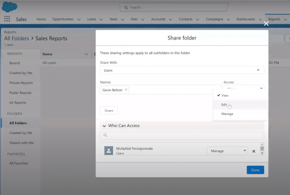Select Edit access option
The height and width of the screenshot is (195, 290).
click(x=240, y=105)
